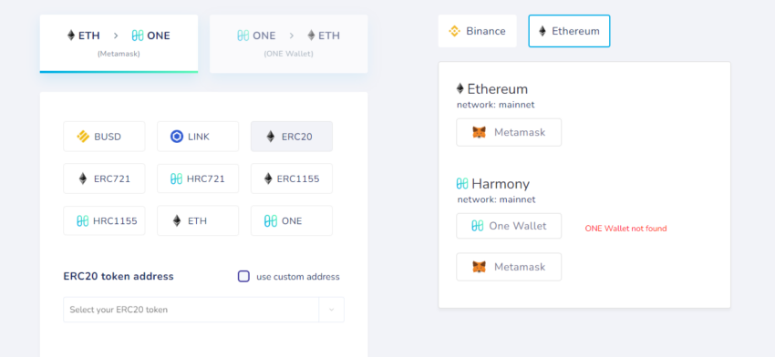This screenshot has width=775, height=357.
Task: Connect Metamask under Harmony network
Action: tap(509, 267)
